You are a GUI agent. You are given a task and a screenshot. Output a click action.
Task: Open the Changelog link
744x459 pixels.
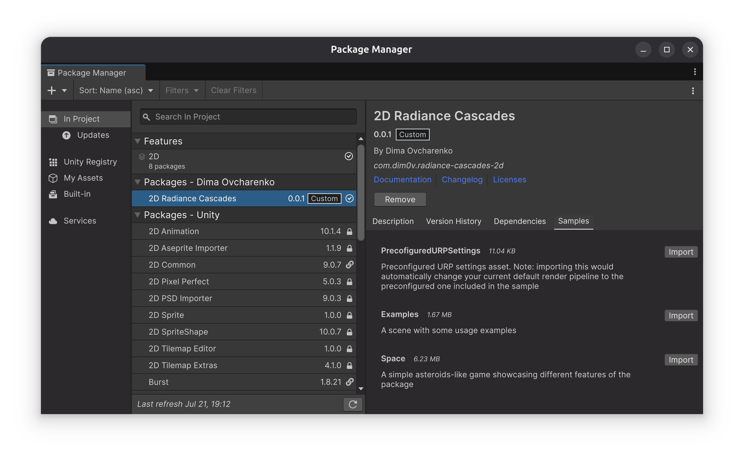pos(462,180)
